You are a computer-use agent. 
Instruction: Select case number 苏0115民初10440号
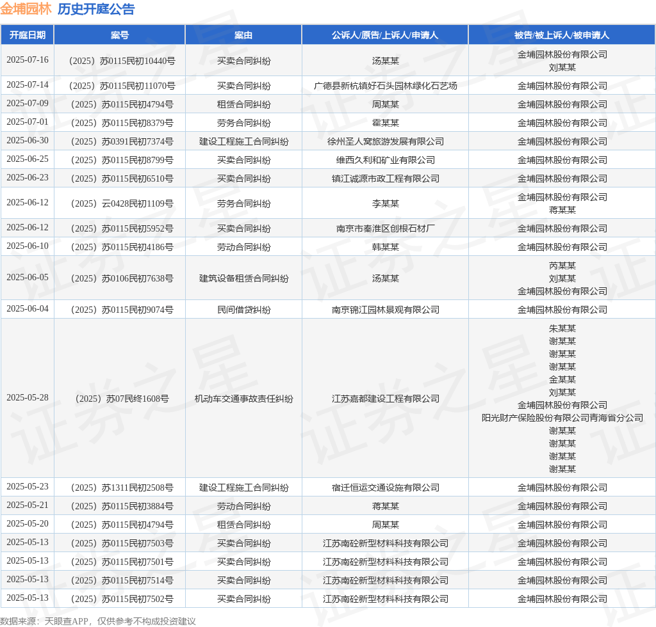pyautogui.click(x=122, y=61)
